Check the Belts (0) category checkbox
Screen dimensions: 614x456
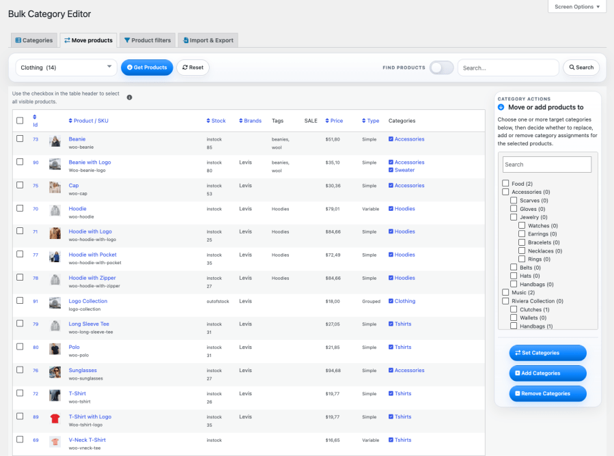[x=514, y=267]
